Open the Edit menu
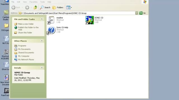 pos(18,2)
